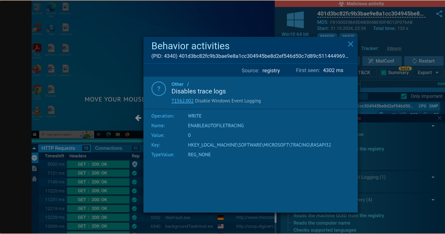The height and width of the screenshot is (234, 445).
Task: Select the Adobe Acrobat desktop icon
Action: [x=37, y=51]
